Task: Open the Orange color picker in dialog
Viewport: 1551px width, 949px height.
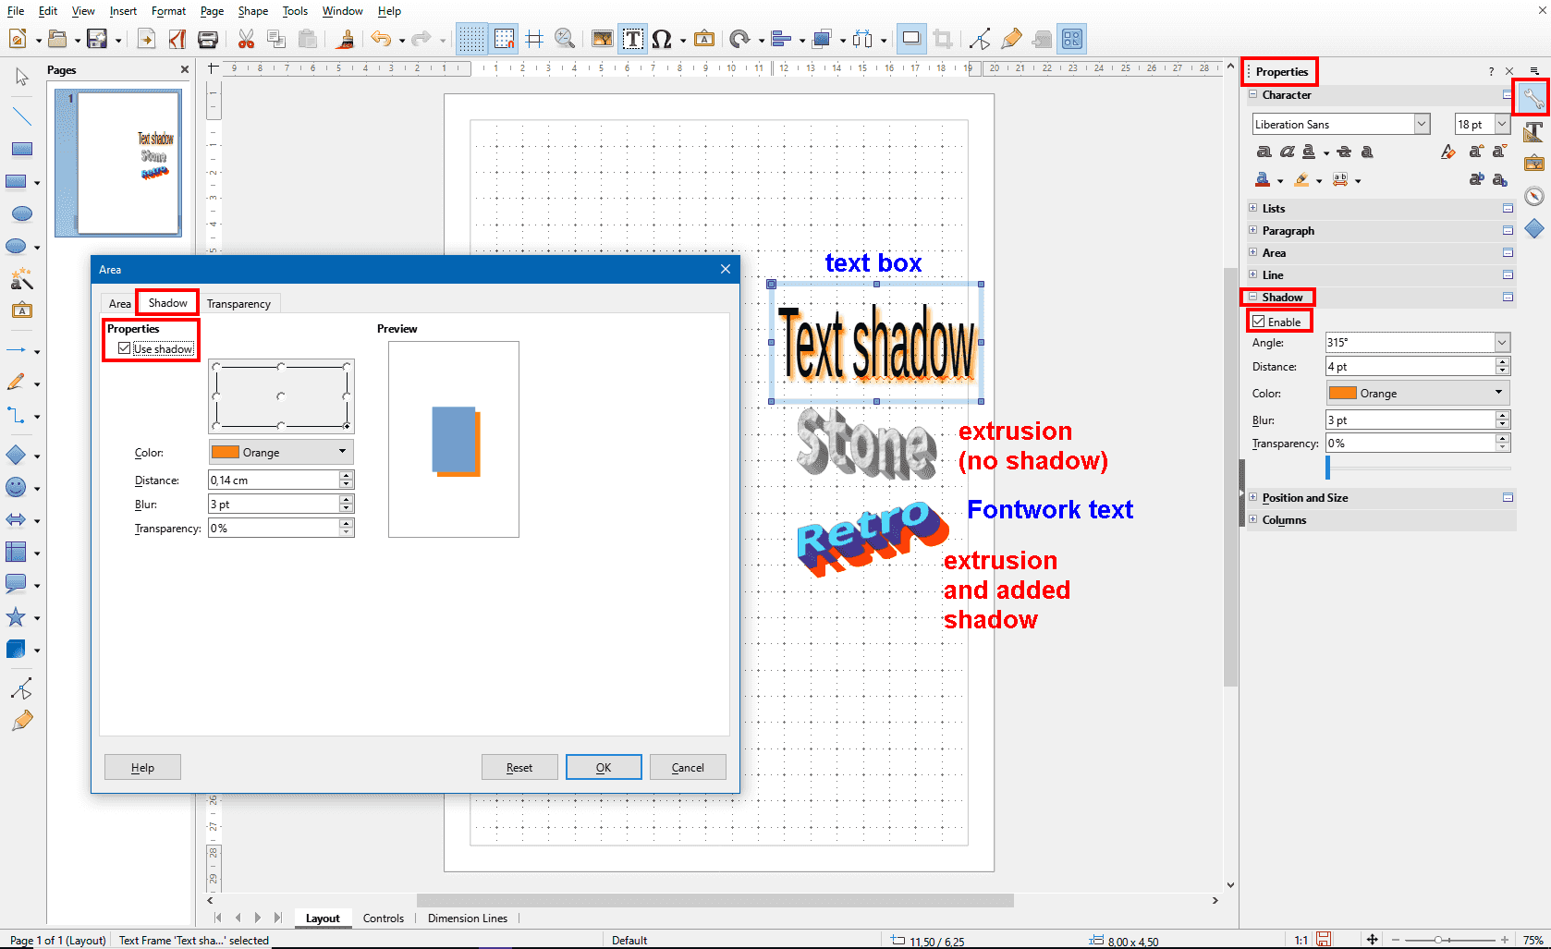Action: pos(281,453)
